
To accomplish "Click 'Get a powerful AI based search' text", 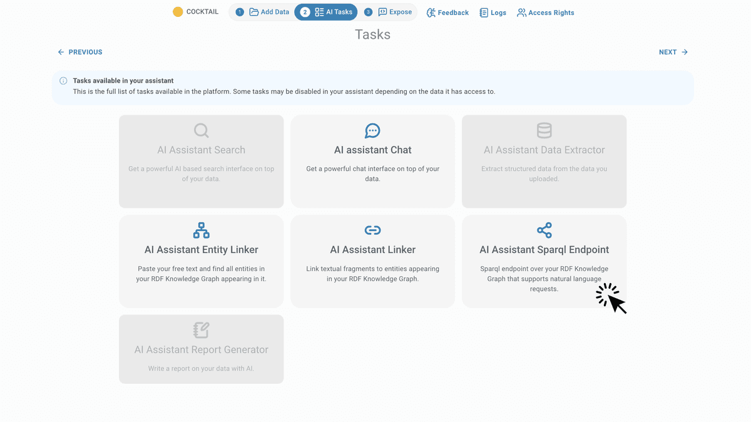I will (x=202, y=174).
